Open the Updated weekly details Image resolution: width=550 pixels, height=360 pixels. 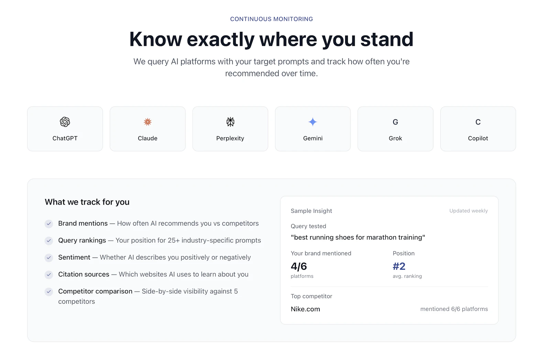(x=468, y=211)
